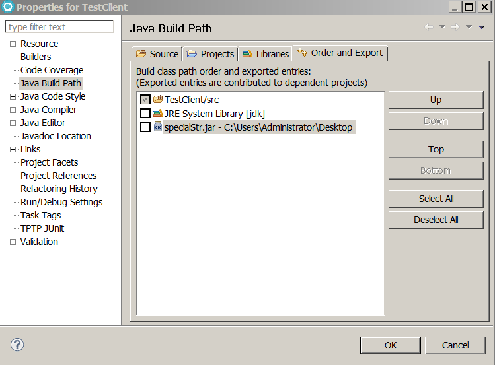This screenshot has width=495, height=365.
Task: Select Project References in the tree
Action: click(58, 176)
